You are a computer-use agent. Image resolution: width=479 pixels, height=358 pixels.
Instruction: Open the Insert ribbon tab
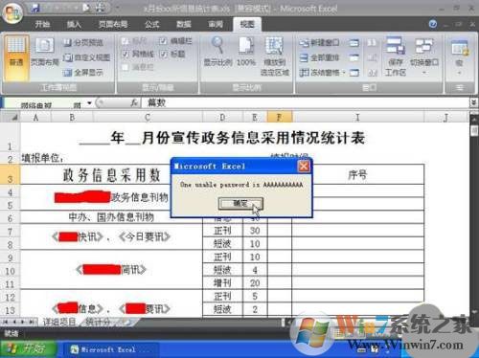[74, 24]
